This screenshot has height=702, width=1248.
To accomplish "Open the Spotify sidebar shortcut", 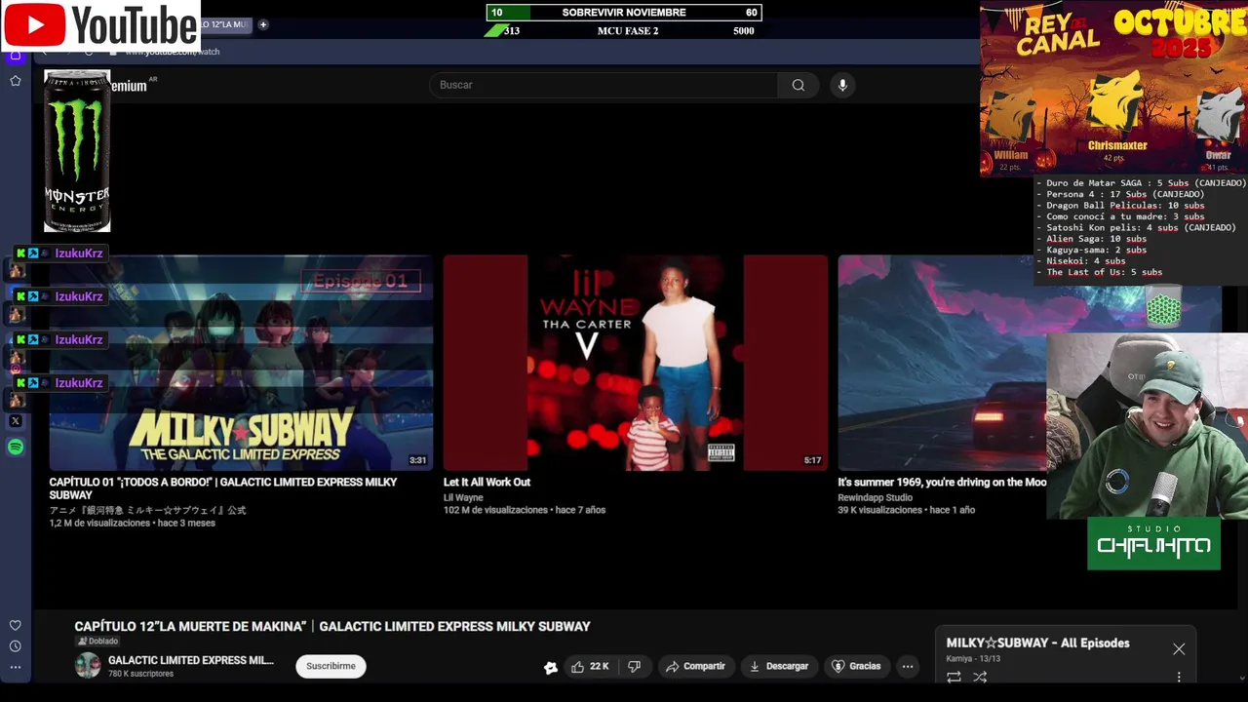I will pyautogui.click(x=16, y=448).
